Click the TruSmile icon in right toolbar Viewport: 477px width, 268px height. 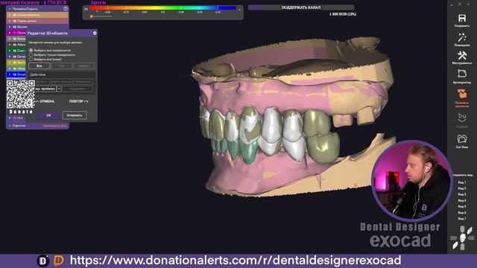tap(462, 118)
